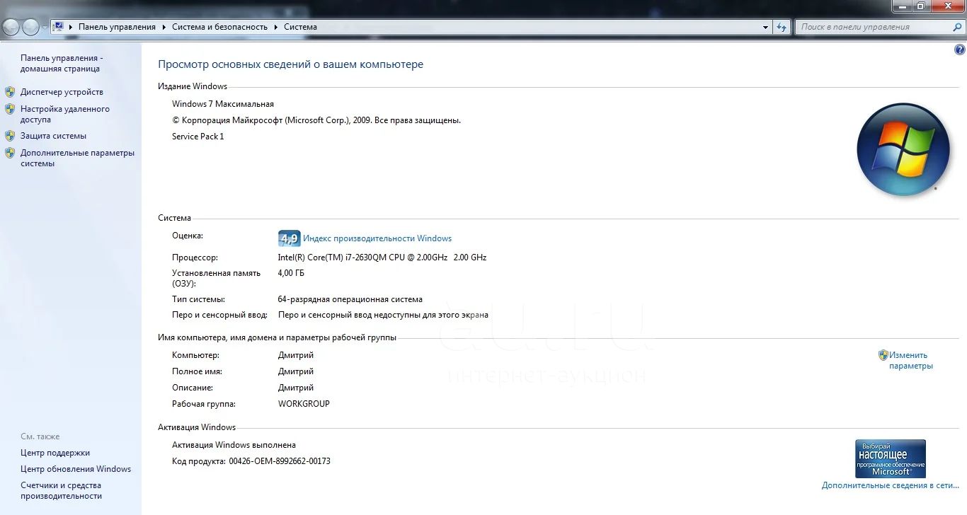Click shield icon beside 'Настройка удаленного доступа'
This screenshot has height=515, width=967.
(x=10, y=109)
